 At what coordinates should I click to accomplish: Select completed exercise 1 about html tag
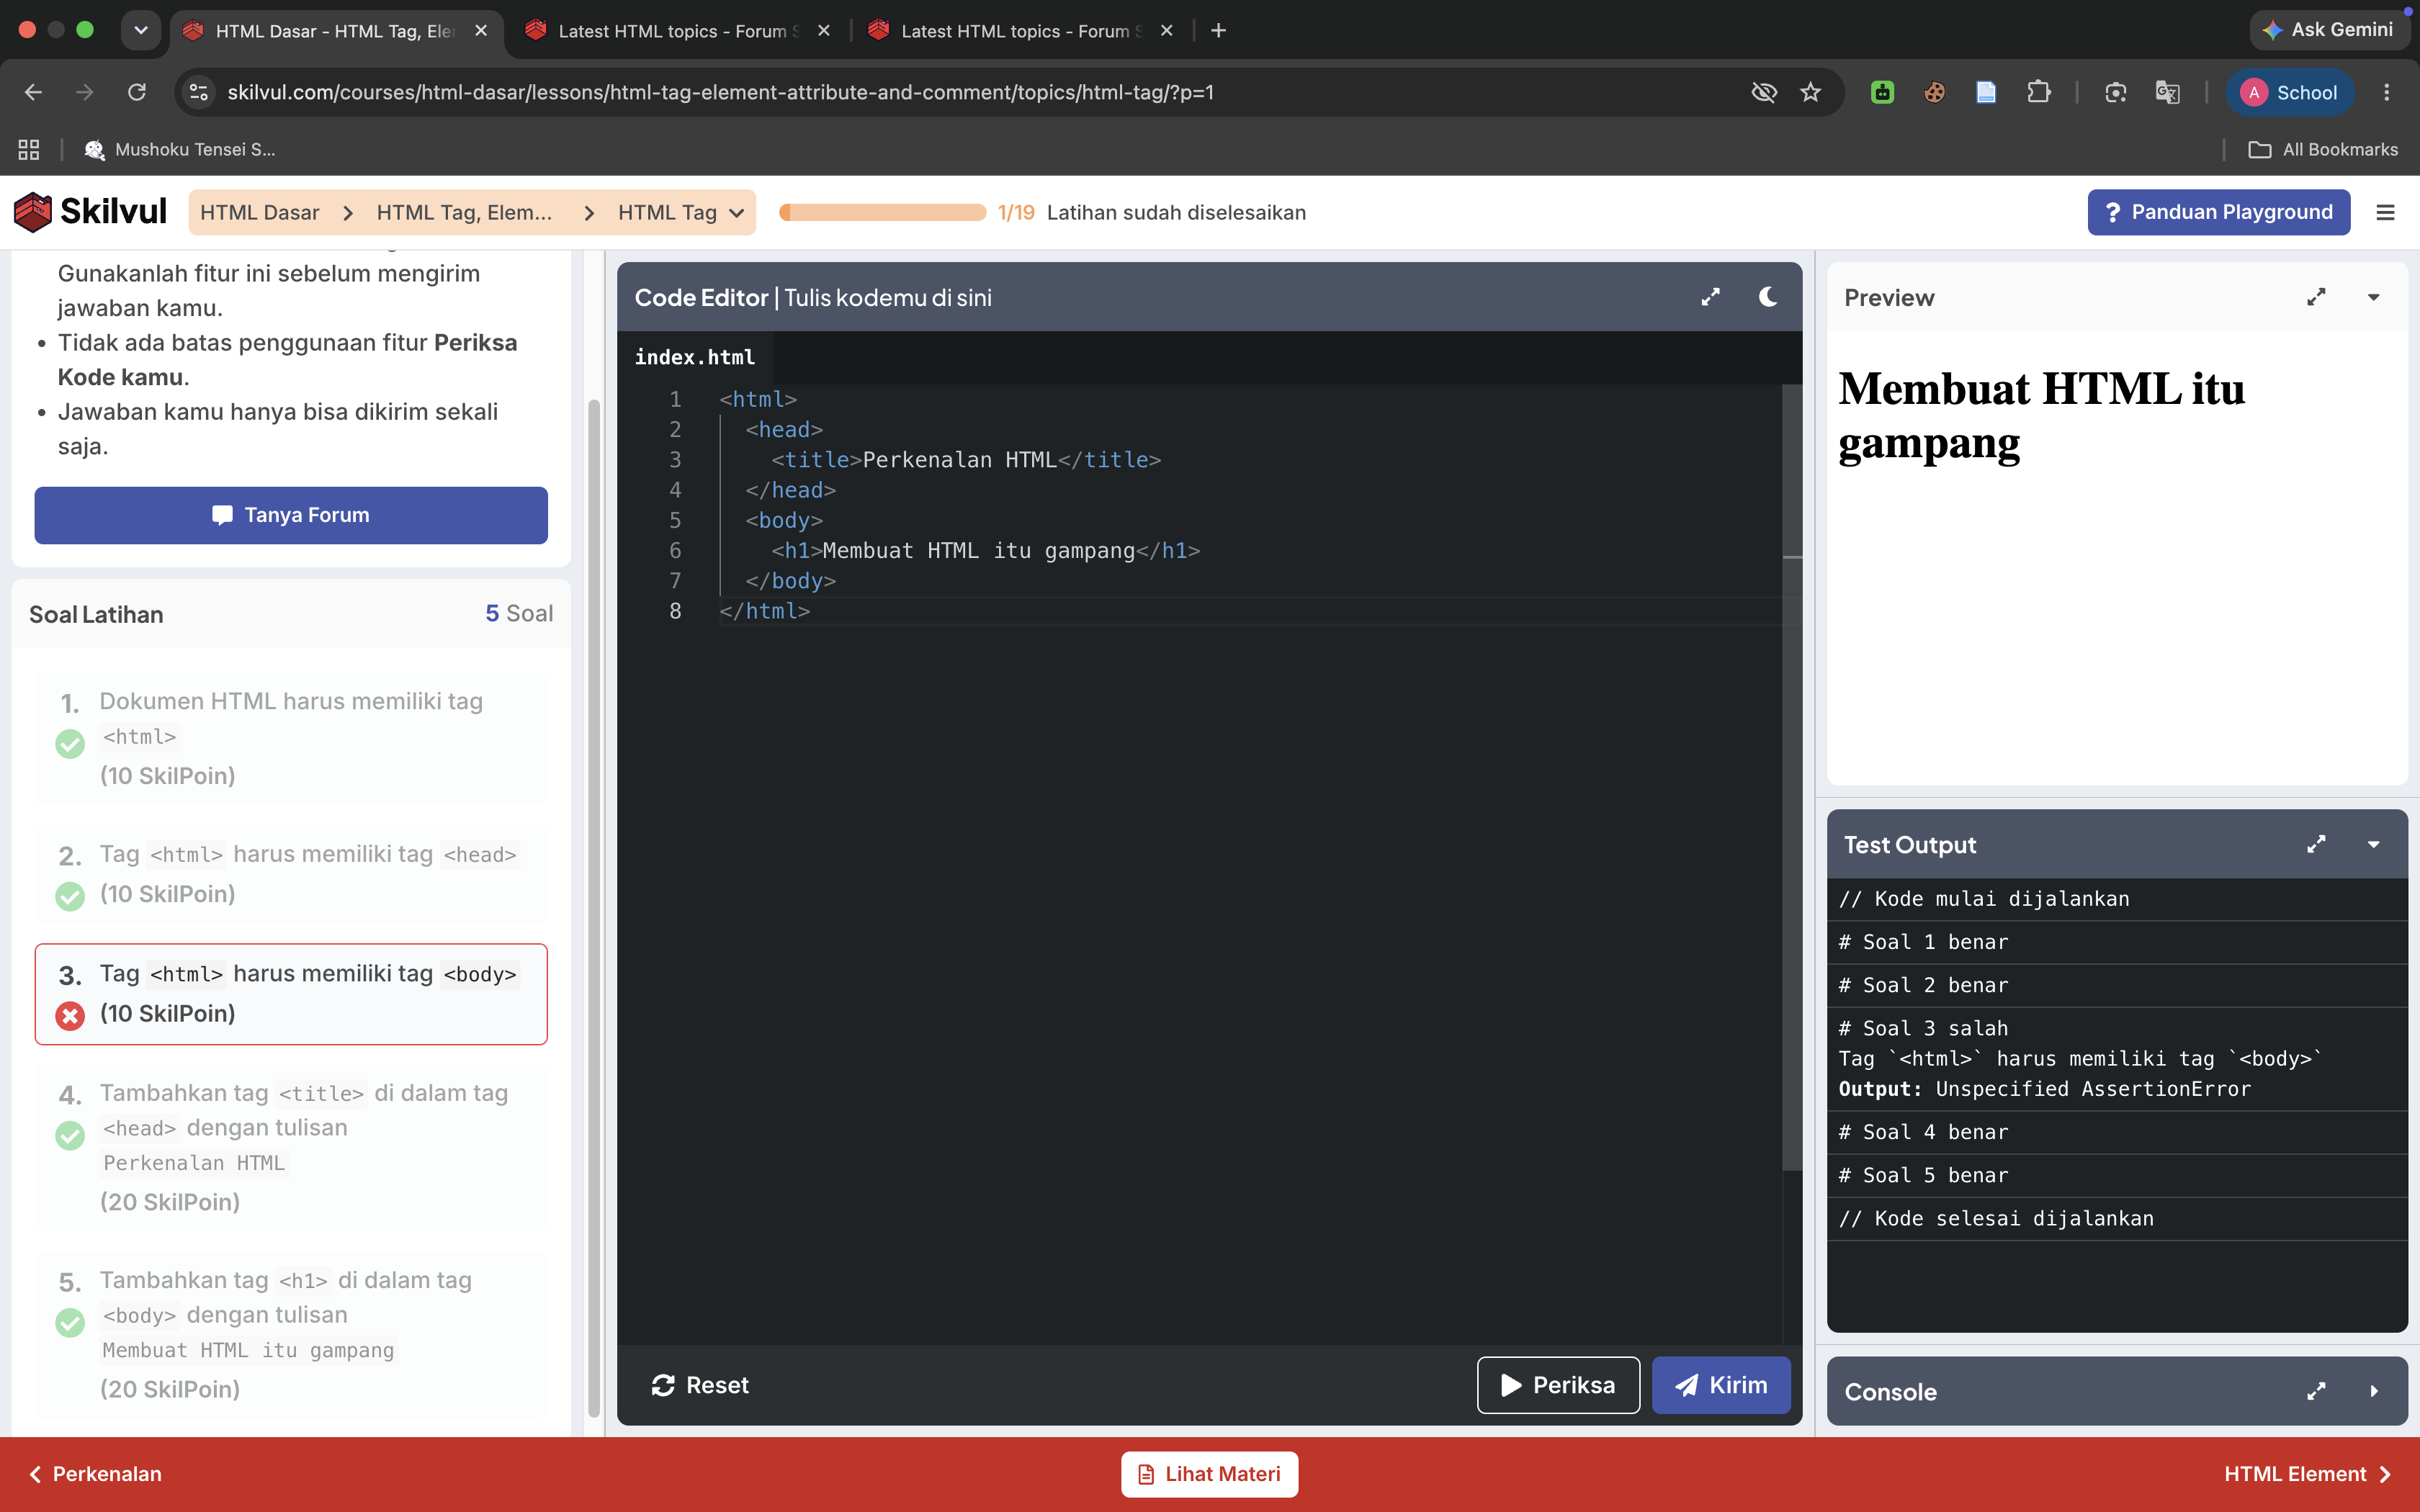(x=291, y=738)
